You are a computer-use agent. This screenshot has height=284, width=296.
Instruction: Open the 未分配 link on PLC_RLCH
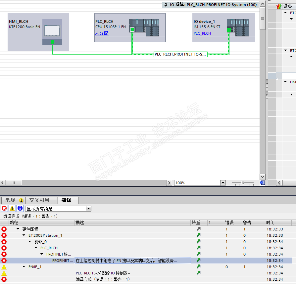(x=102, y=33)
